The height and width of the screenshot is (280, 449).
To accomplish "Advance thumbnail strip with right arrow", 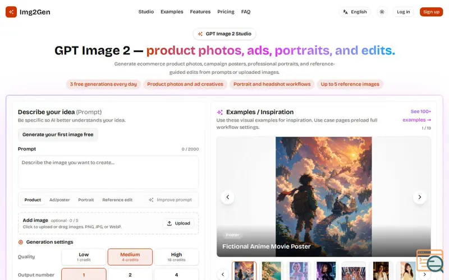I will point(425,274).
